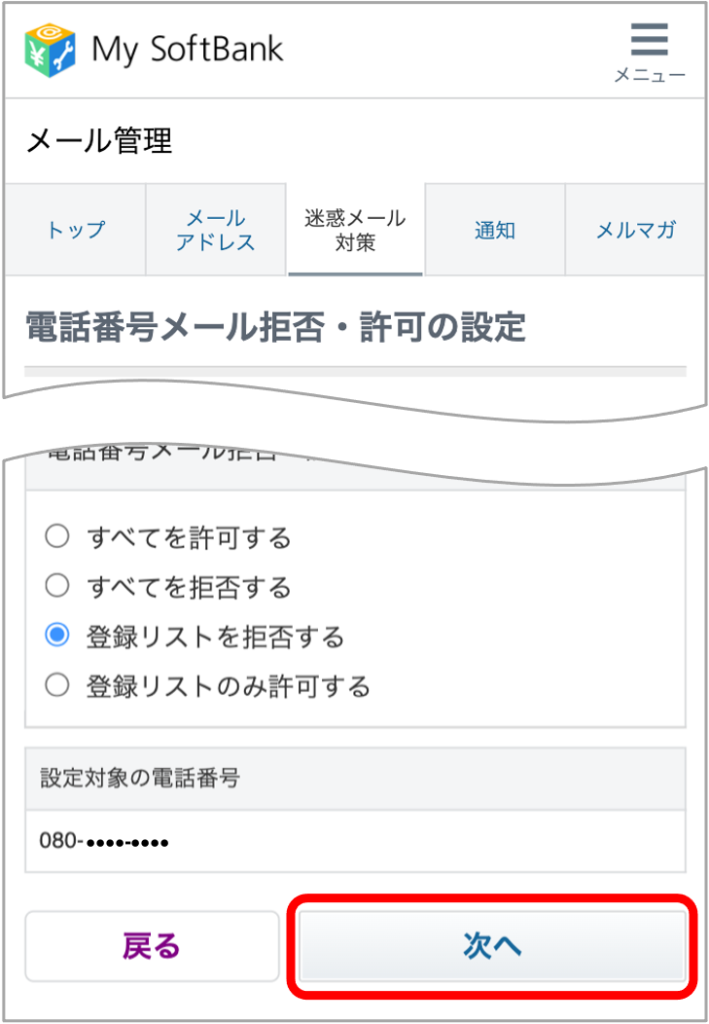Viewport: 709px width, 1024px height.
Task: Go to the 通知 tab
Action: 494,231
